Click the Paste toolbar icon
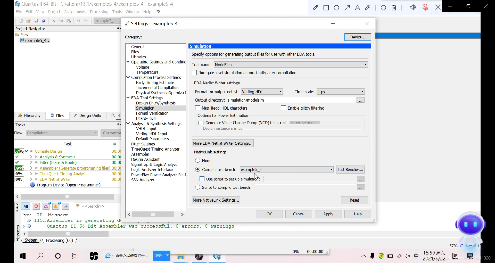 69,21
